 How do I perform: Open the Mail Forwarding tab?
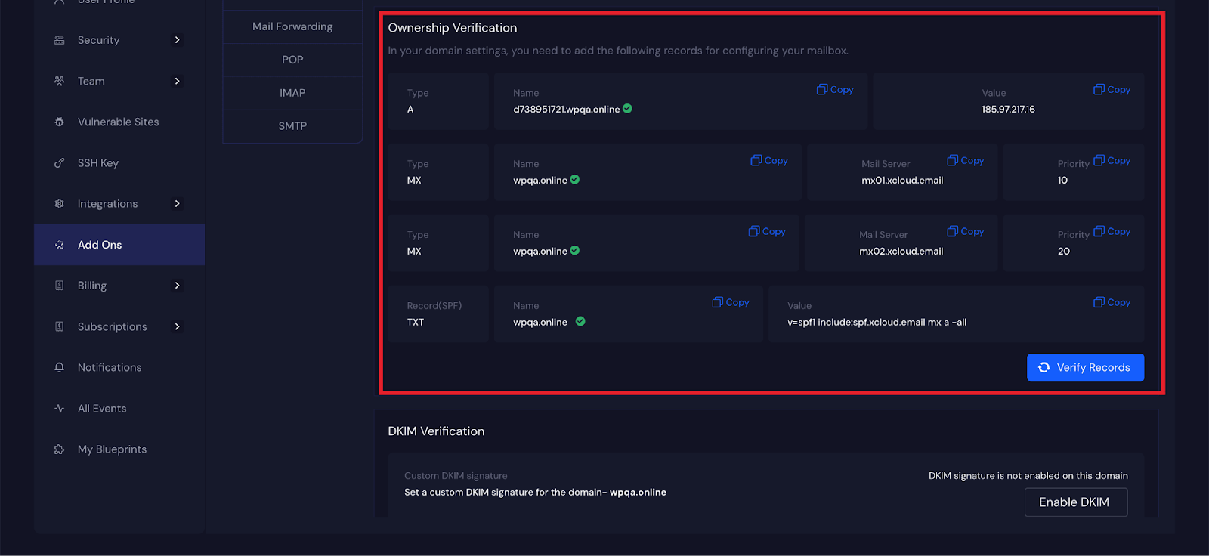click(292, 26)
